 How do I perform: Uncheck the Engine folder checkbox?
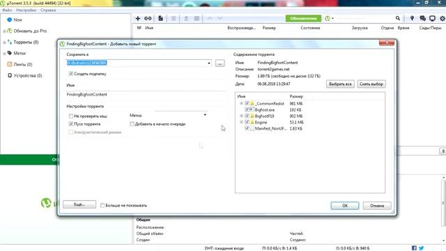click(x=247, y=122)
